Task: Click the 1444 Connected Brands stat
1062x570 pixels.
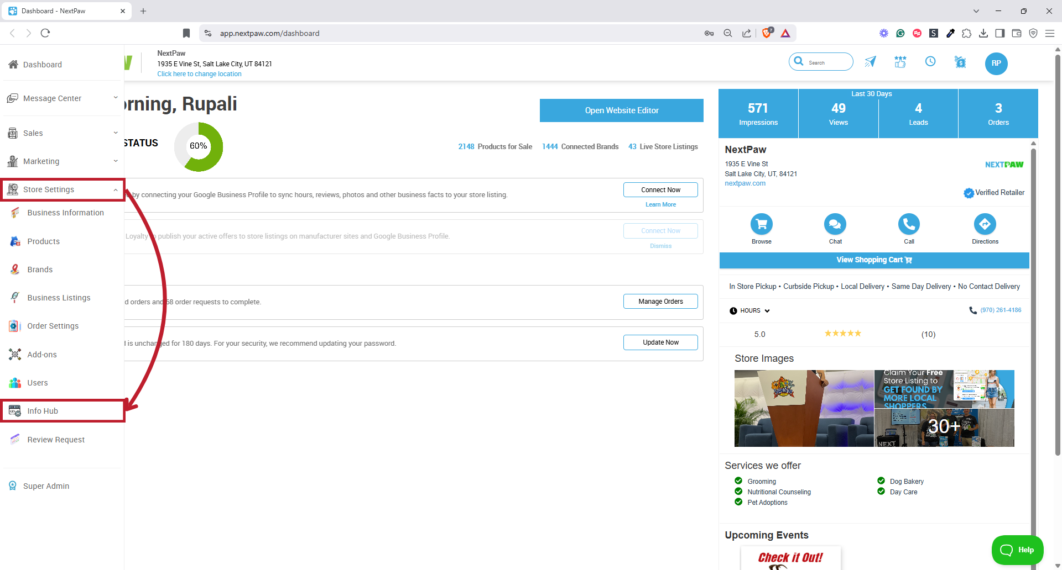Action: click(x=580, y=147)
